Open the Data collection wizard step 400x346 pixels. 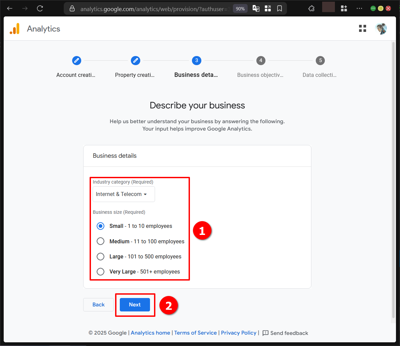[320, 61]
